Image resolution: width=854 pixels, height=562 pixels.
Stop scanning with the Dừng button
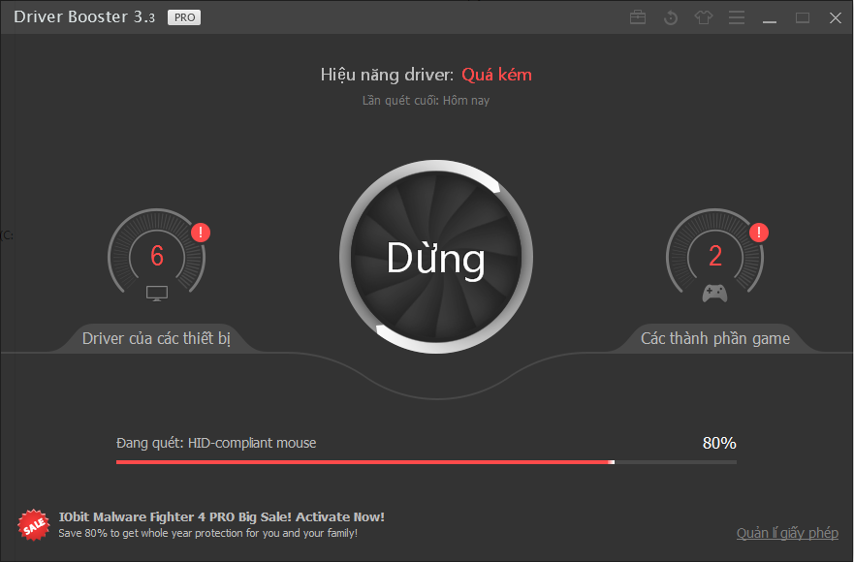pyautogui.click(x=435, y=257)
